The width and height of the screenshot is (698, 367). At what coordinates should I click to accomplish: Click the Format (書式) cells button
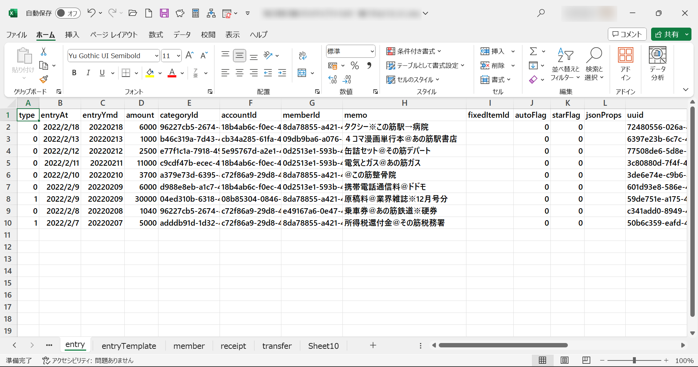496,80
